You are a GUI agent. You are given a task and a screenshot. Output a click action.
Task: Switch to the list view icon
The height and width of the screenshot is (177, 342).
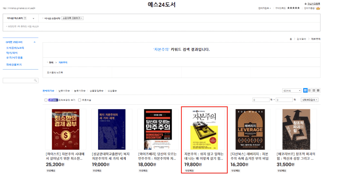pos(310,91)
